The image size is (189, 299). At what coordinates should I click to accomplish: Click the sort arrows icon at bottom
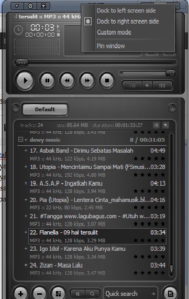(x=77, y=294)
